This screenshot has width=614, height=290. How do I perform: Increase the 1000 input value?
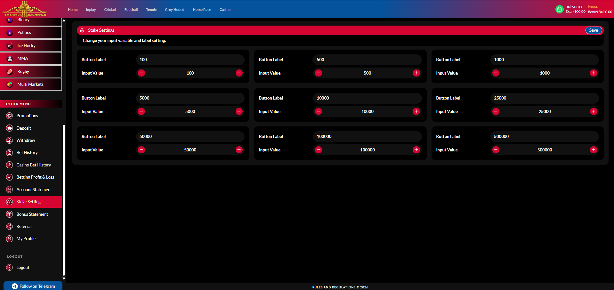tap(594, 73)
